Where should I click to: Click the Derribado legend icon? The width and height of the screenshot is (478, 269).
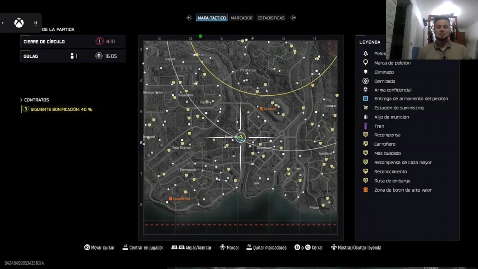[366, 81]
